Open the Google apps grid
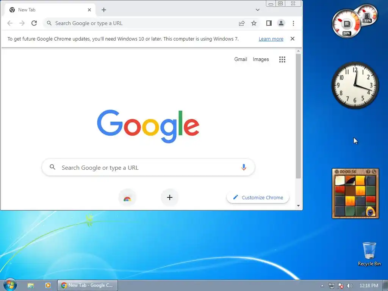388x291 pixels. tap(282, 59)
